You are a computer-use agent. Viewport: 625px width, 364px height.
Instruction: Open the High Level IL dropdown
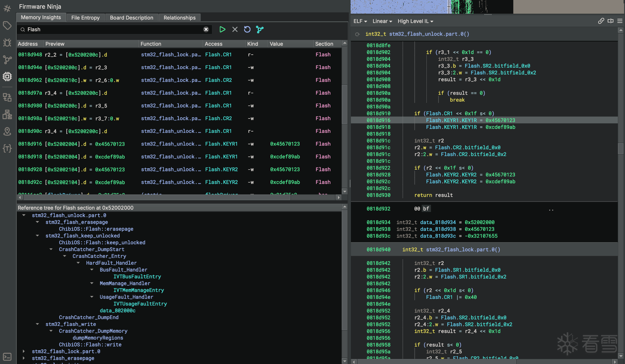[x=415, y=21]
